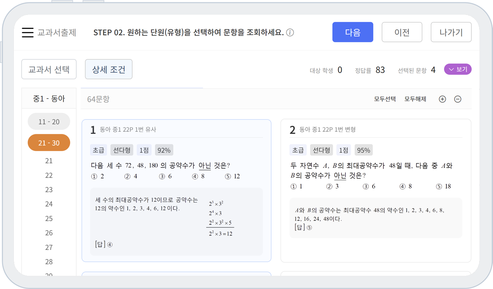Click the info icon beside STEP 02 title
The image size is (493, 289).
pyautogui.click(x=290, y=33)
